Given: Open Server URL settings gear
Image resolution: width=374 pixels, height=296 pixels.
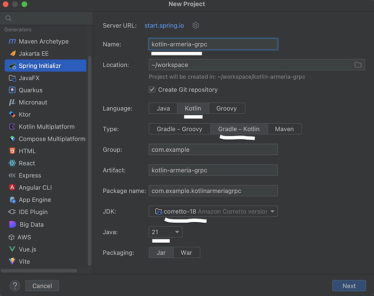Looking at the screenshot, I should click(195, 25).
